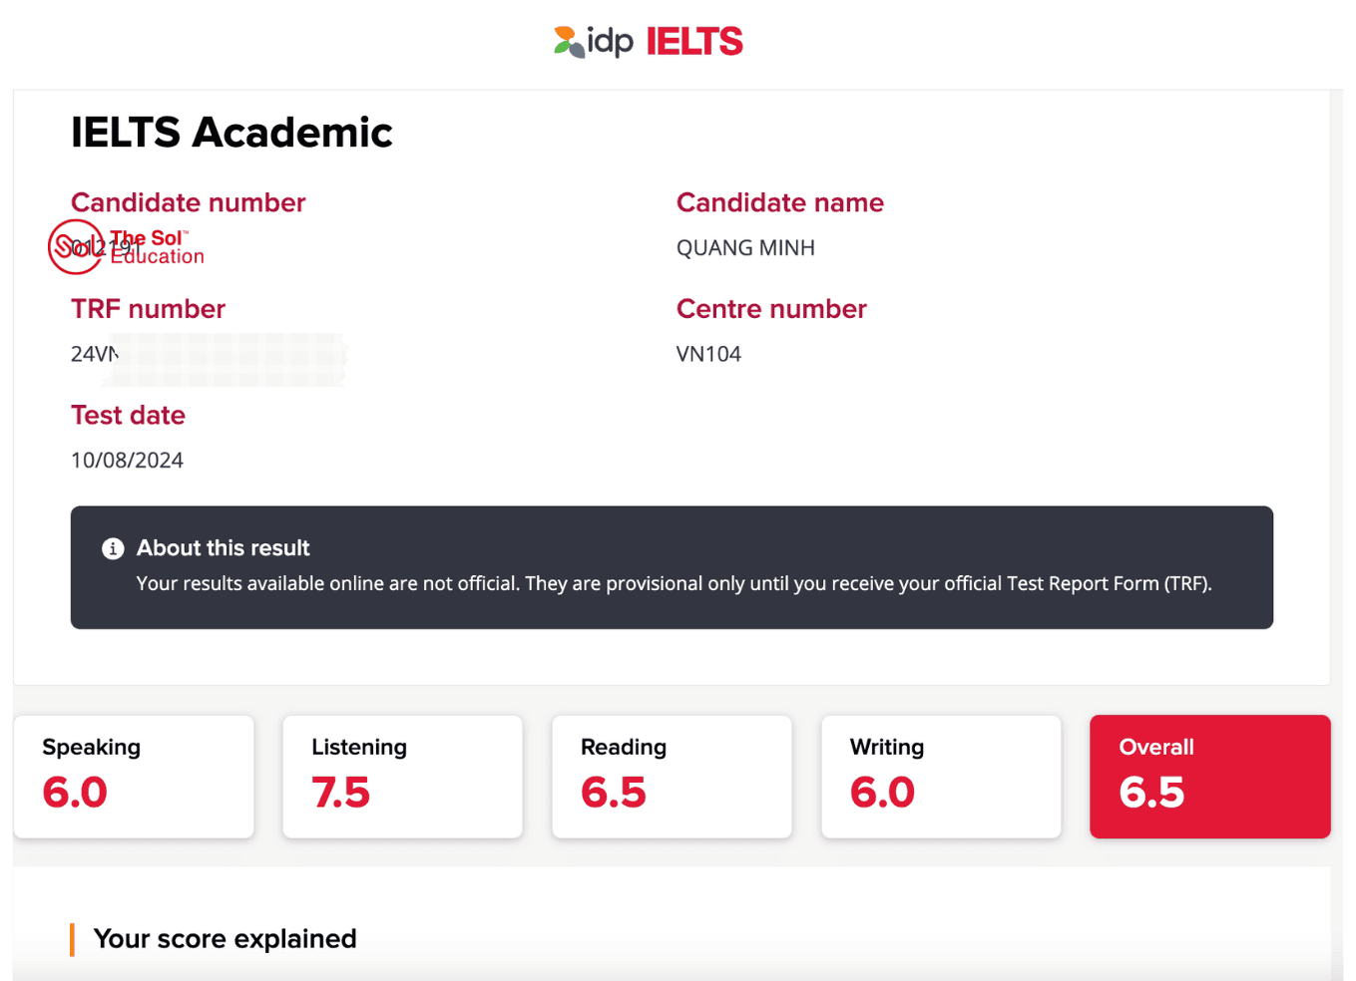The height and width of the screenshot is (981, 1356).
Task: Click candidate name QUANG MINH
Action: point(745,248)
